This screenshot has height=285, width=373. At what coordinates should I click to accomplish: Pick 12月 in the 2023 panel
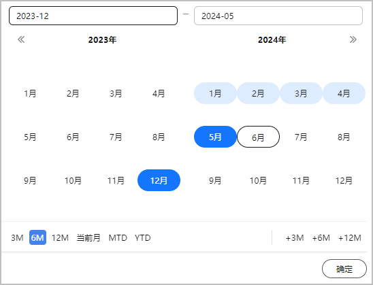coord(159,180)
